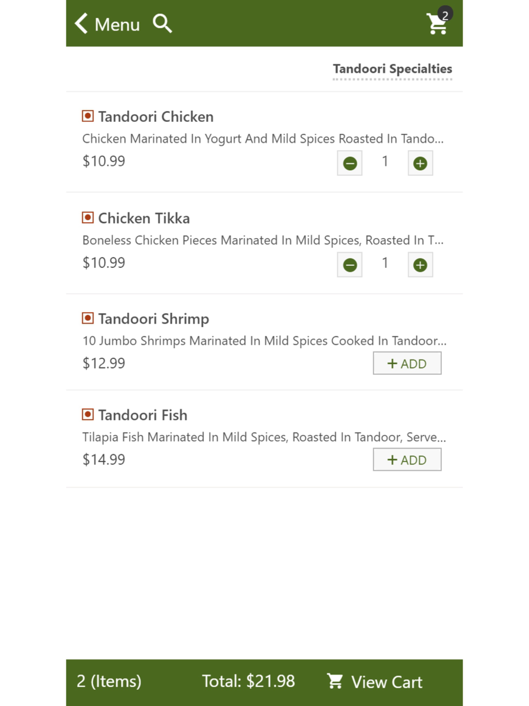
Task: Add Tandoori Shrimp to the cart
Action: click(407, 364)
